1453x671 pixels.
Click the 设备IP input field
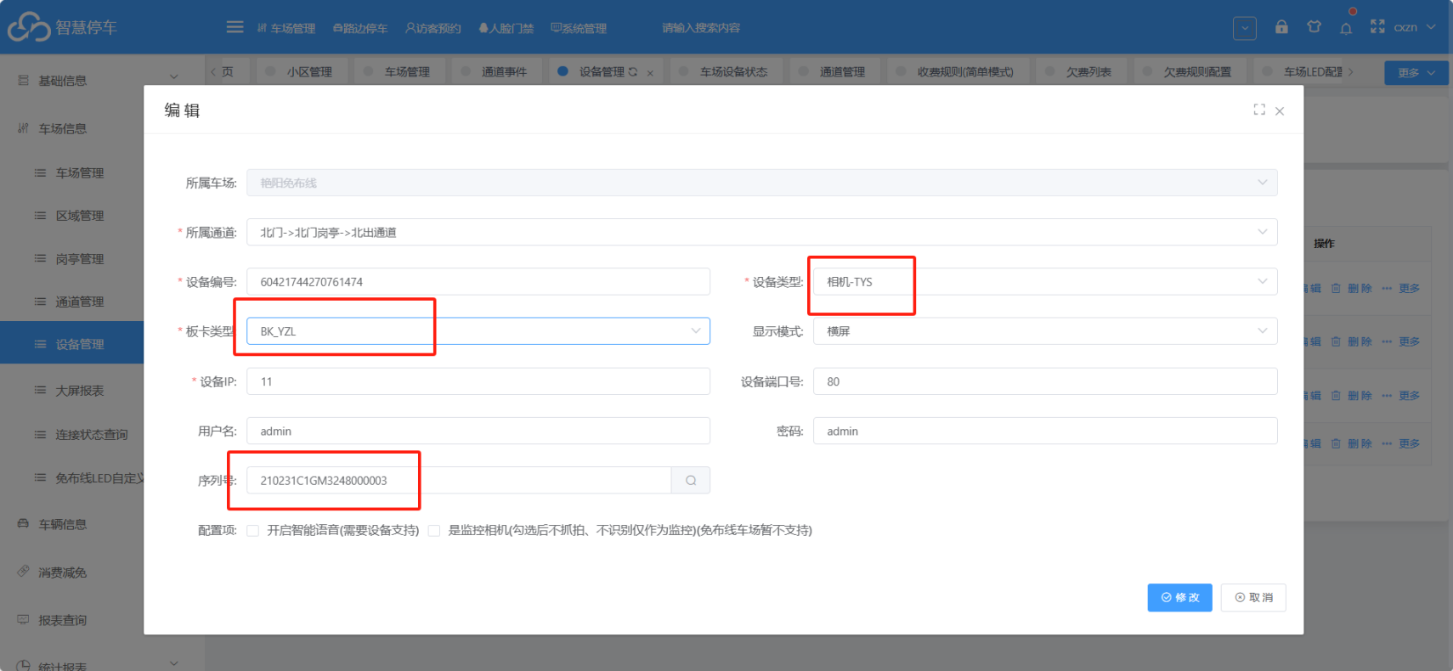[x=478, y=381]
